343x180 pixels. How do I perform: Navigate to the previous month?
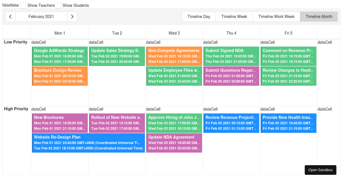10,16
